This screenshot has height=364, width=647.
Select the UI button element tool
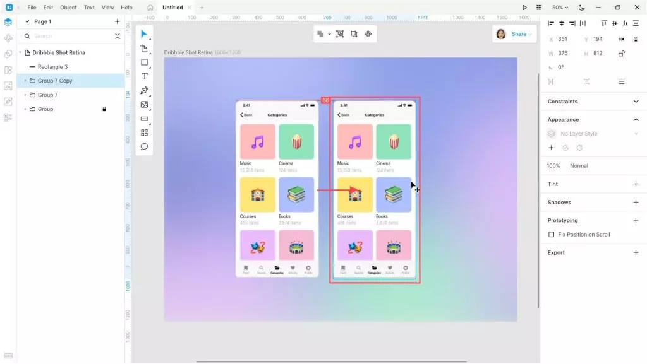[144, 119]
